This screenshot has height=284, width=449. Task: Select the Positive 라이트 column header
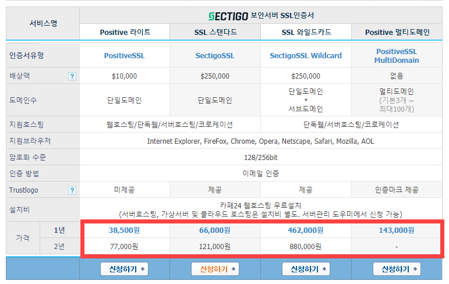[125, 32]
